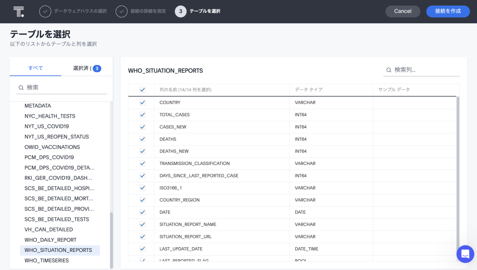Open the chat support bubble icon
The image size is (477, 270).
click(x=465, y=254)
